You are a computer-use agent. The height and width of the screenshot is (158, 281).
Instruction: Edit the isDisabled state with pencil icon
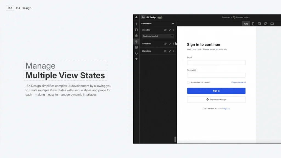click(170, 44)
